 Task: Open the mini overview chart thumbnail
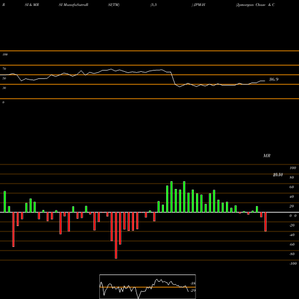148,286
